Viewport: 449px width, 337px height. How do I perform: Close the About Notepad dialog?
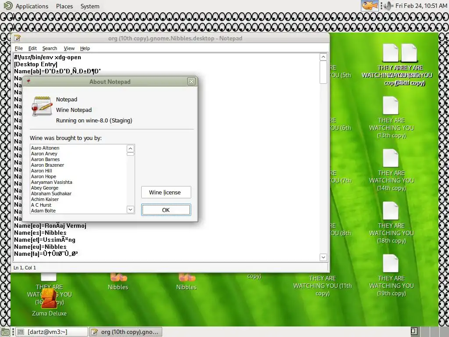pos(191,81)
